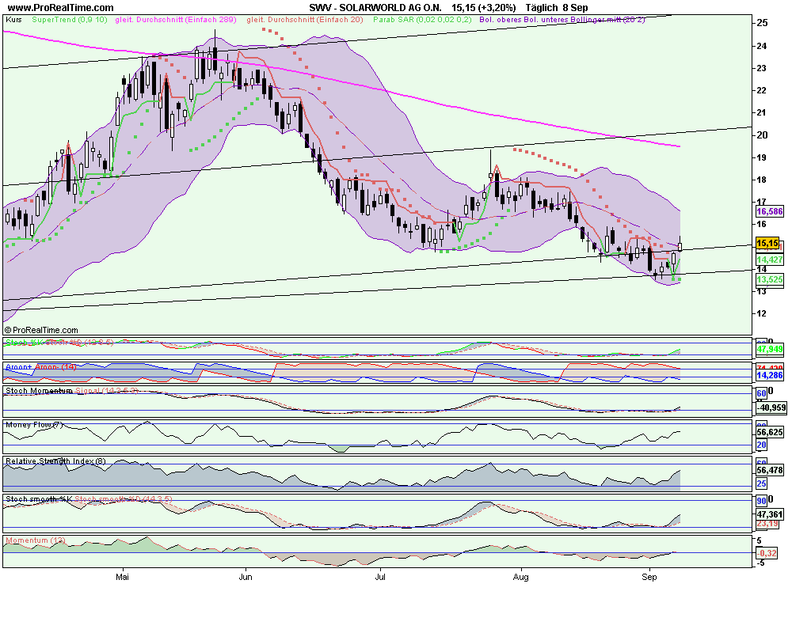Click the 60 Stoch Momentum level tag
Viewport: 792px width, 633px height.
point(762,393)
